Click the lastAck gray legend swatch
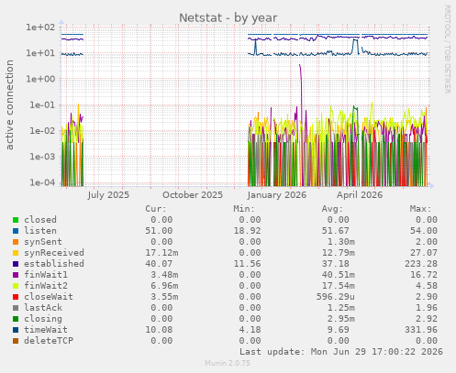The height and width of the screenshot is (373, 456). tap(16, 308)
